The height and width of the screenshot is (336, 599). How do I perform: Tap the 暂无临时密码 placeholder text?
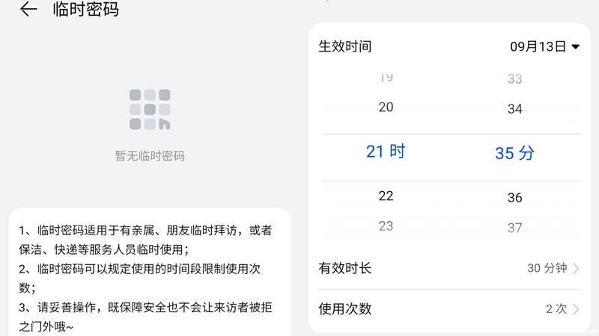pos(150,156)
